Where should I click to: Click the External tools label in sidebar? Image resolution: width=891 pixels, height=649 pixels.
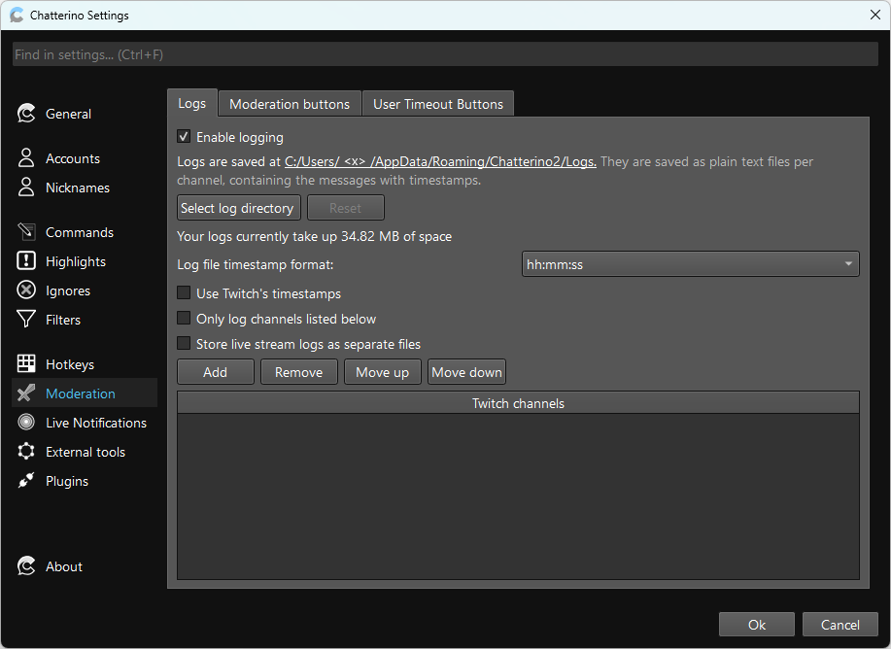tap(86, 452)
